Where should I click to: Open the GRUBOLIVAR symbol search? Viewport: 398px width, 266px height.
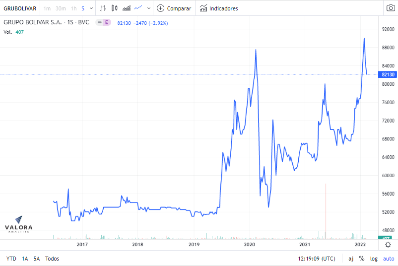[x=20, y=8]
